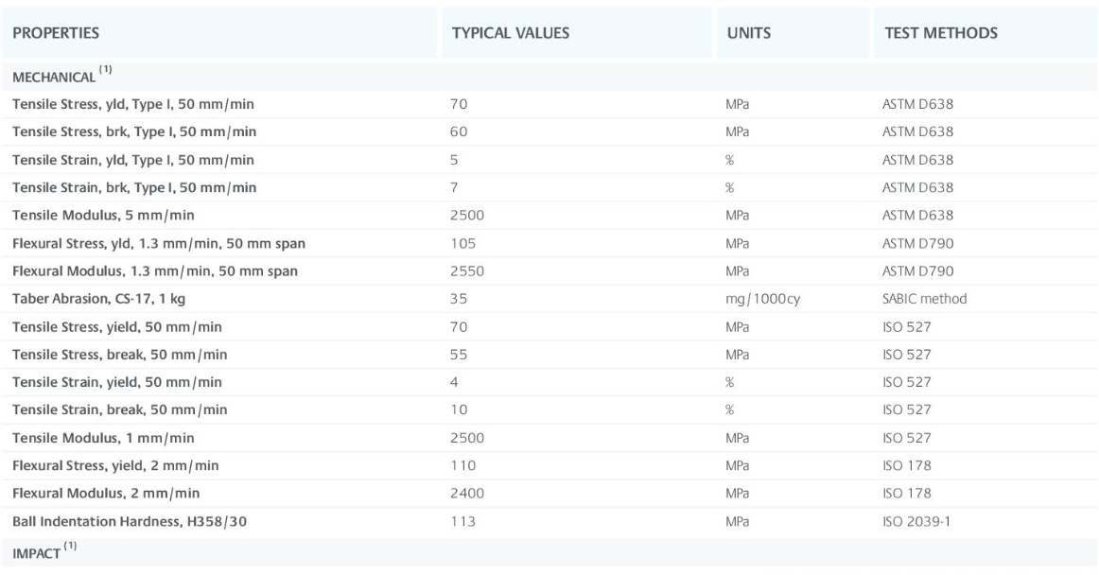Click ASTM D790 in the Flexural Stress row
Viewport: 1099px width, 575px height.
(x=917, y=244)
